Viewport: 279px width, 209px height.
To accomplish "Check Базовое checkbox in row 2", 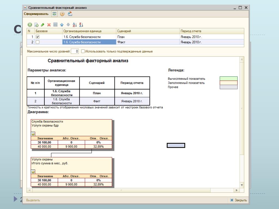I will click(38, 42).
